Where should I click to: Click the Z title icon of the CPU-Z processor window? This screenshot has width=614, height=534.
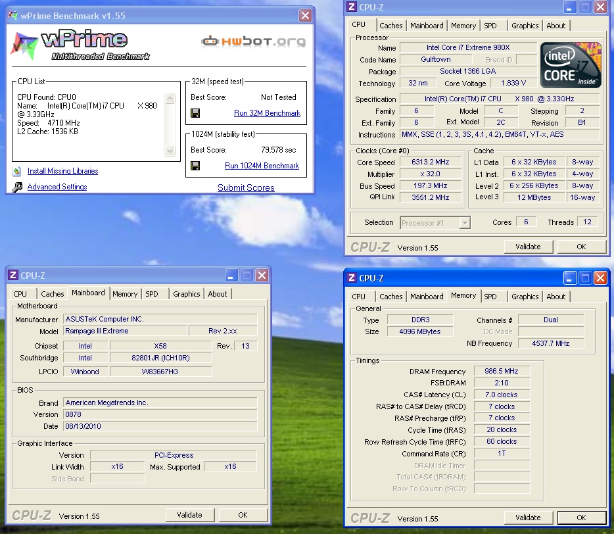tap(352, 7)
